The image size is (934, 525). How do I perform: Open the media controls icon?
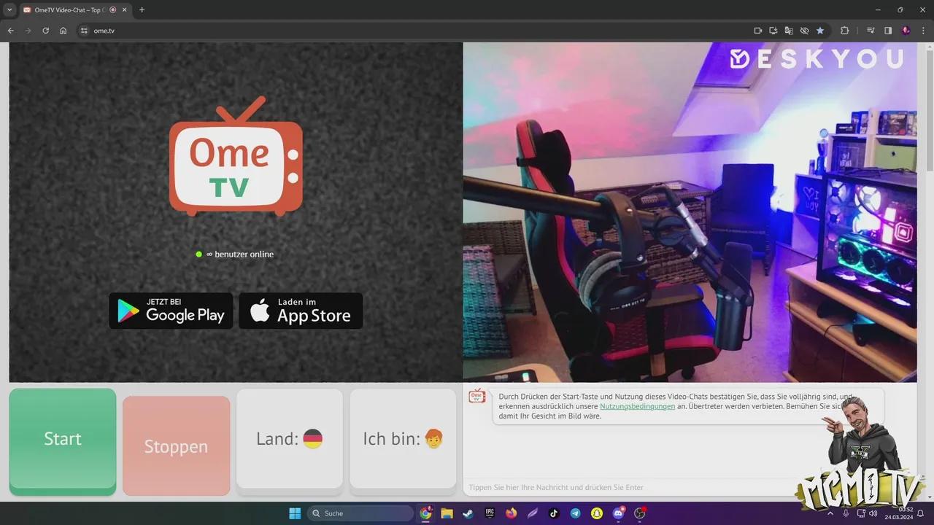pyautogui.click(x=871, y=31)
